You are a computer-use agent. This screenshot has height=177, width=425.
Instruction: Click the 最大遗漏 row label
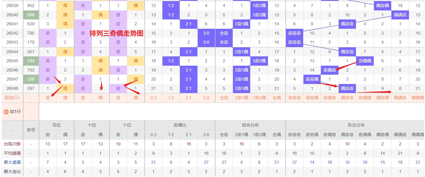(x=12, y=162)
